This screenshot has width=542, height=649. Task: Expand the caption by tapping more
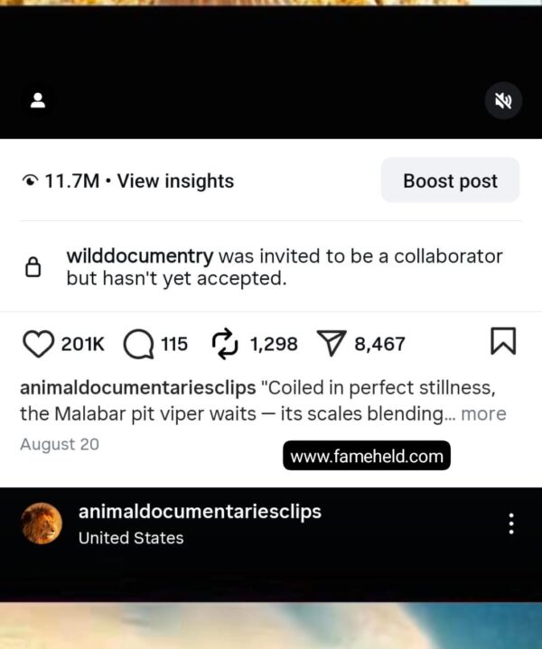click(x=483, y=413)
